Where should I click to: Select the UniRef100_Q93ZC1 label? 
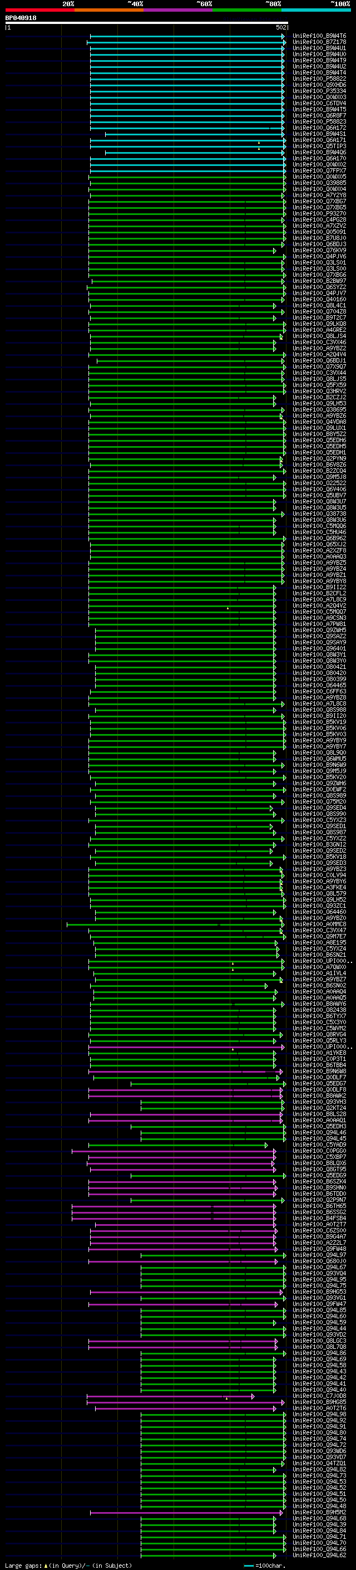319,906
